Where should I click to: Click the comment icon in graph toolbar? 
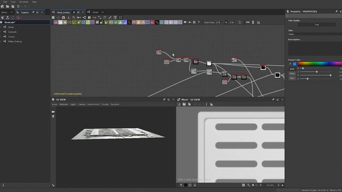185,22
